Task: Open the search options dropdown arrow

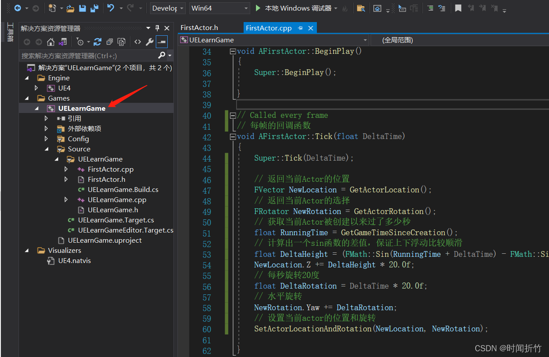Action: [169, 56]
